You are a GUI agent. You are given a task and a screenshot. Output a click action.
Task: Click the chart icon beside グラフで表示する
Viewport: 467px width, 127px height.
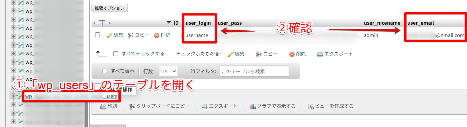pyautogui.click(x=253, y=106)
